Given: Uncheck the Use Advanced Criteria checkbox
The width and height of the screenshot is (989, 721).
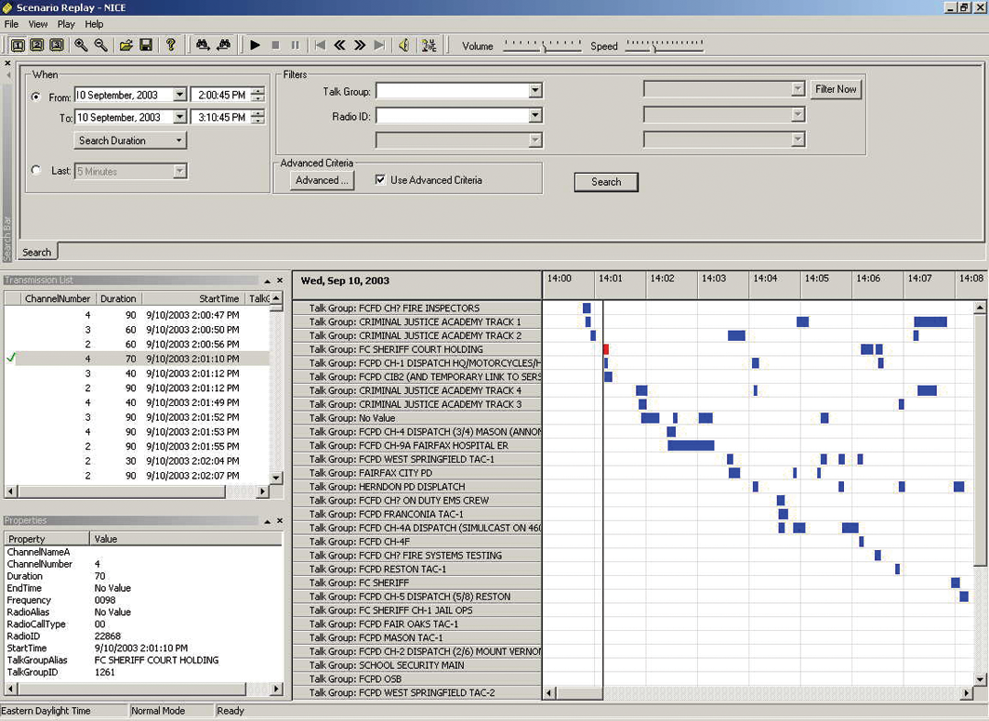Looking at the screenshot, I should [380, 180].
